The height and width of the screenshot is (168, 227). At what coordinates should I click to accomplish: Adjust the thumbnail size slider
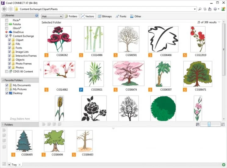pos(209,124)
